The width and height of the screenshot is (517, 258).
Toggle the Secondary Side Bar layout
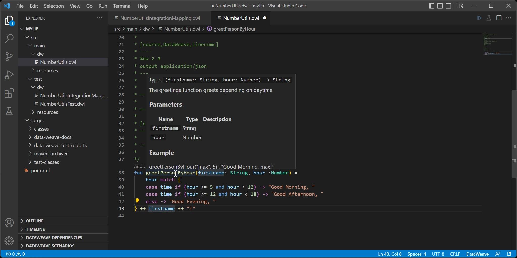click(x=449, y=6)
